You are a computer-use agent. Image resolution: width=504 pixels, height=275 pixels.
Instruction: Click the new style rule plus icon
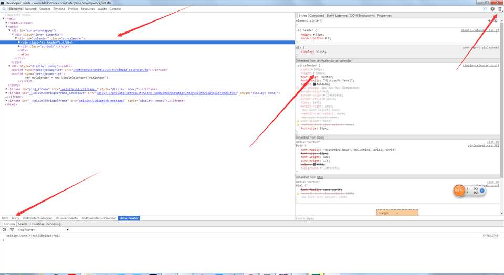(x=489, y=20)
